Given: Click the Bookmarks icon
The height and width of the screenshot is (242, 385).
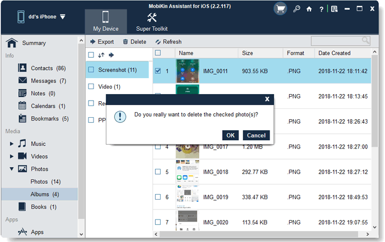Looking at the screenshot, I should click(23, 118).
